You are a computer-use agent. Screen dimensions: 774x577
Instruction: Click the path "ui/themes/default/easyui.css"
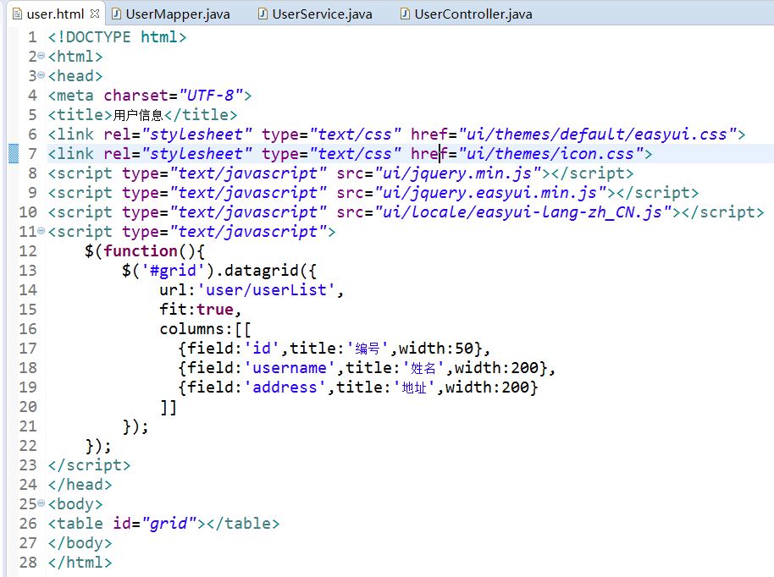pos(597,135)
